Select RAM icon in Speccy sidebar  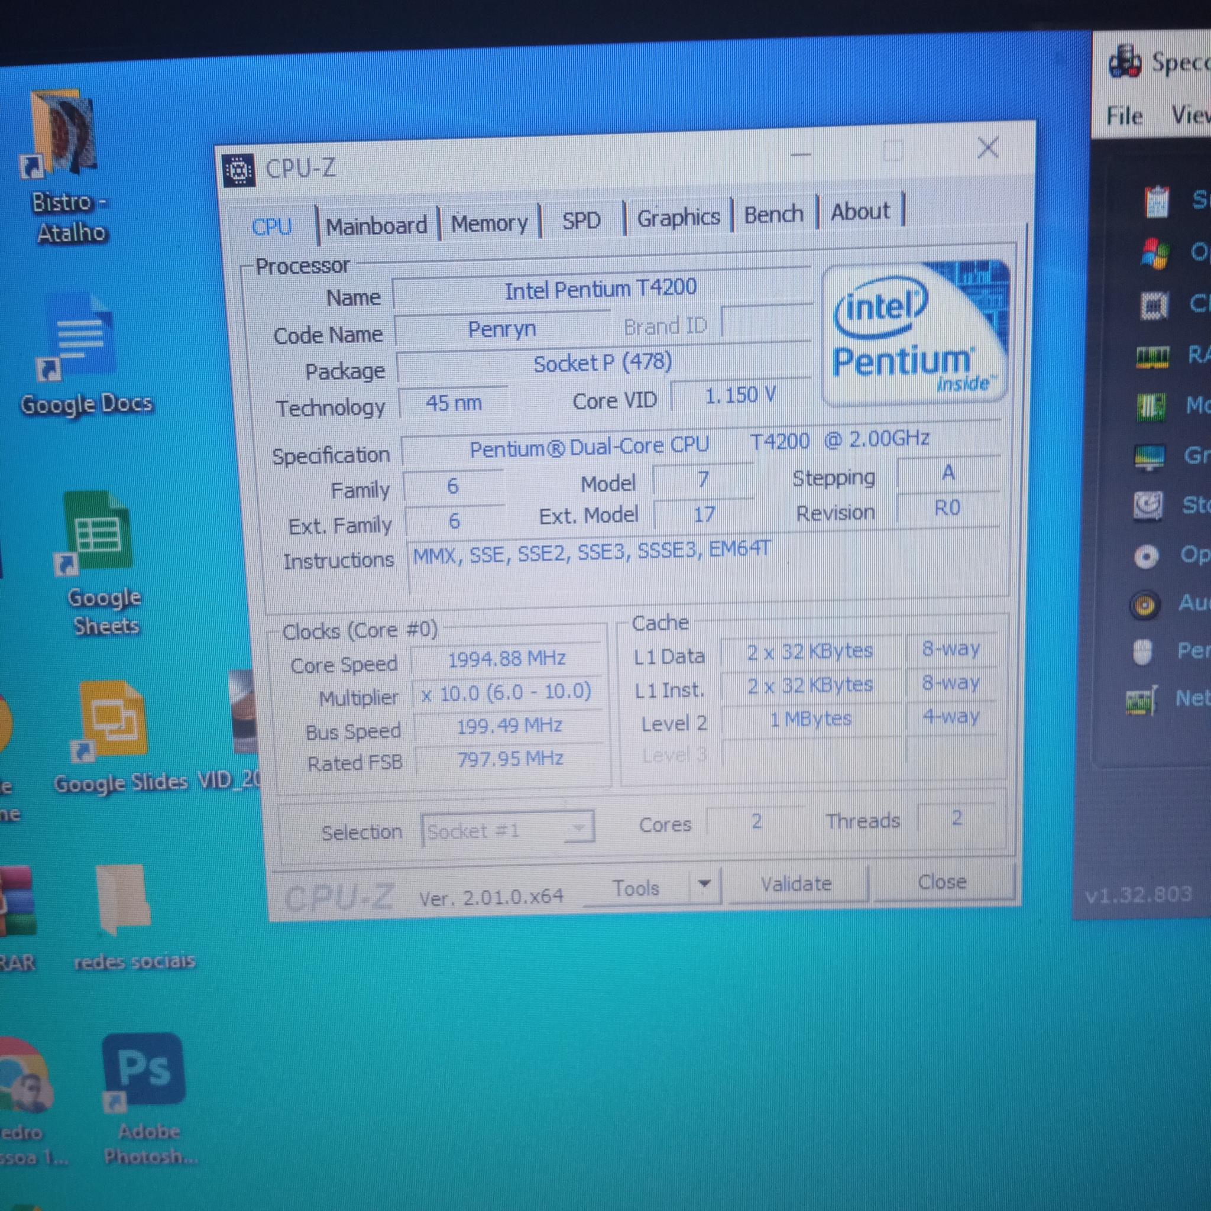(1152, 356)
